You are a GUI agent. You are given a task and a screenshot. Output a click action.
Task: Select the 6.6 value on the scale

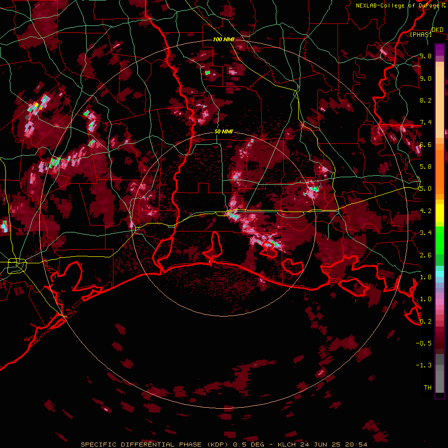[426, 144]
